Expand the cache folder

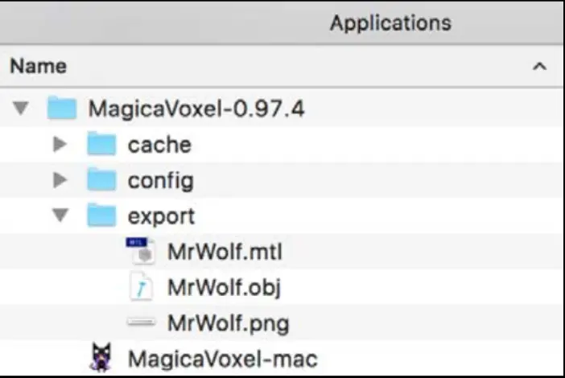coord(60,145)
